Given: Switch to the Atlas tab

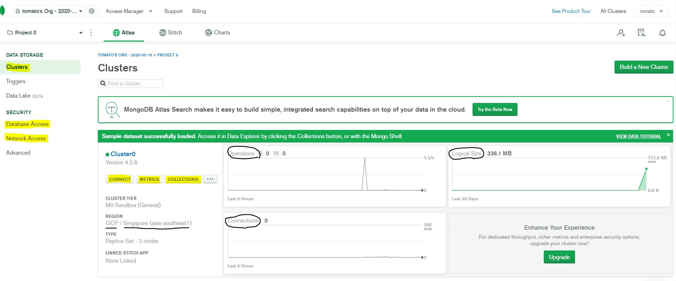Looking at the screenshot, I should pyautogui.click(x=124, y=33).
